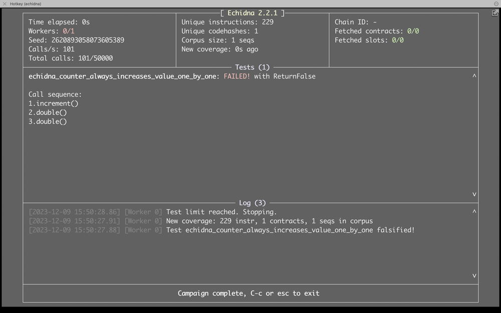The height and width of the screenshot is (313, 501).
Task: Click the Time elapsed: 0s line
Action: (59, 22)
